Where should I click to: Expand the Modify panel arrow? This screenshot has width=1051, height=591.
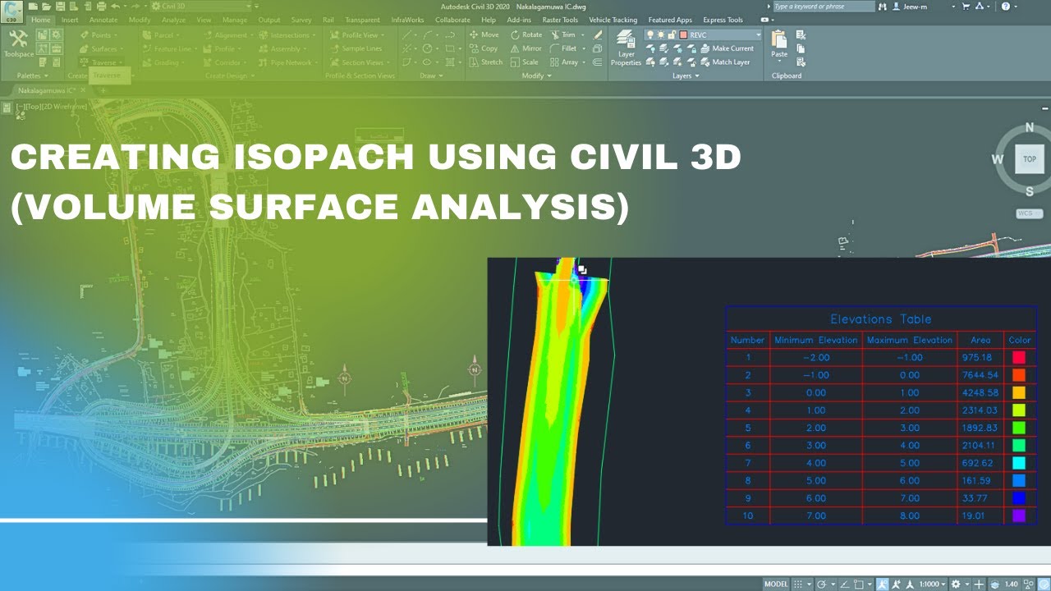coord(548,76)
